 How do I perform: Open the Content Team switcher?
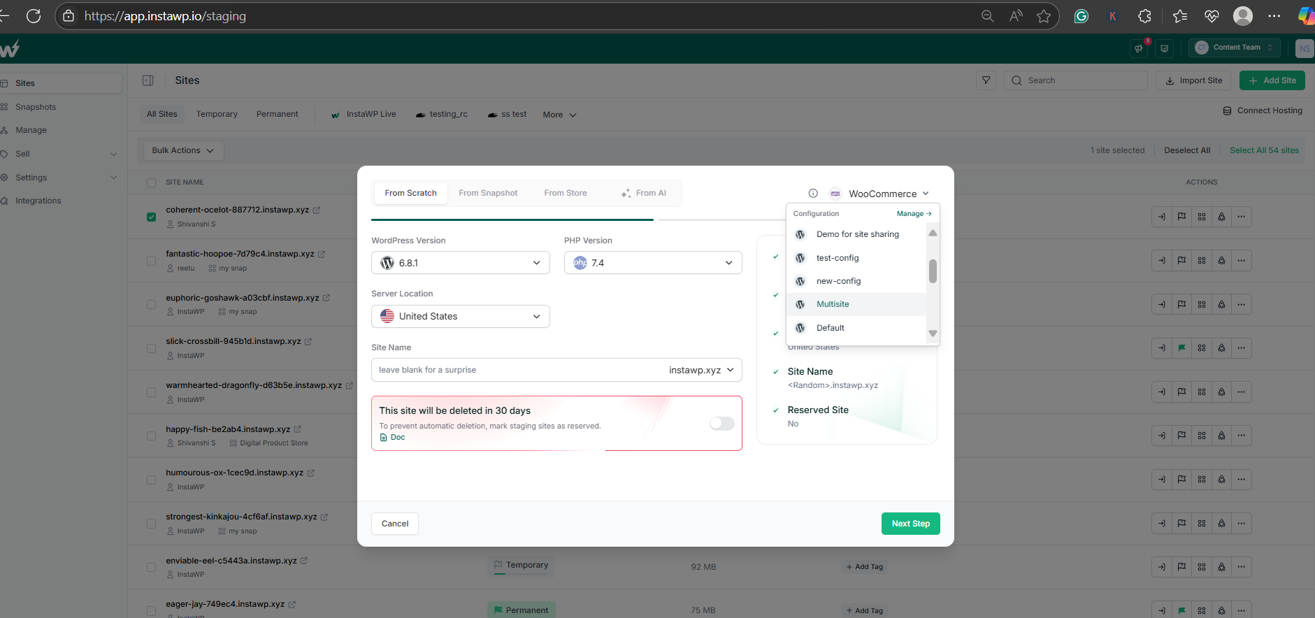point(1235,48)
